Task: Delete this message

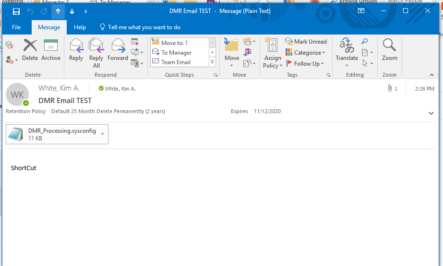Action: pyautogui.click(x=30, y=50)
